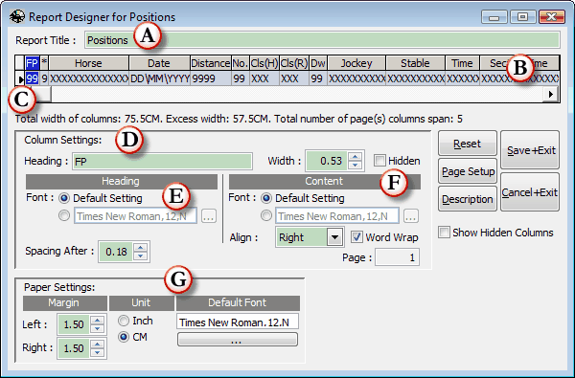Image resolution: width=575 pixels, height=378 pixels.
Task: Click the Page number field
Action: click(x=397, y=257)
